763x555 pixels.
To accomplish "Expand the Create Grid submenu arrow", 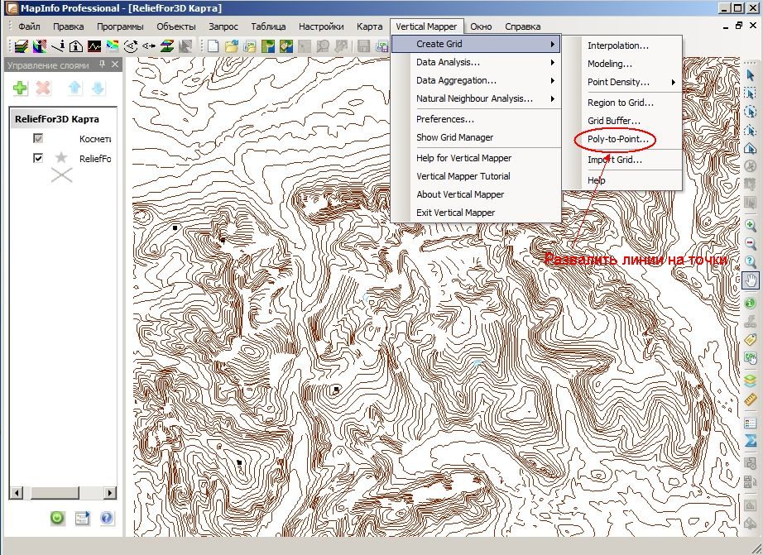I will click(x=553, y=45).
